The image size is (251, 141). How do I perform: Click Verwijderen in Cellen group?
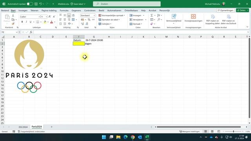coord(138,20)
